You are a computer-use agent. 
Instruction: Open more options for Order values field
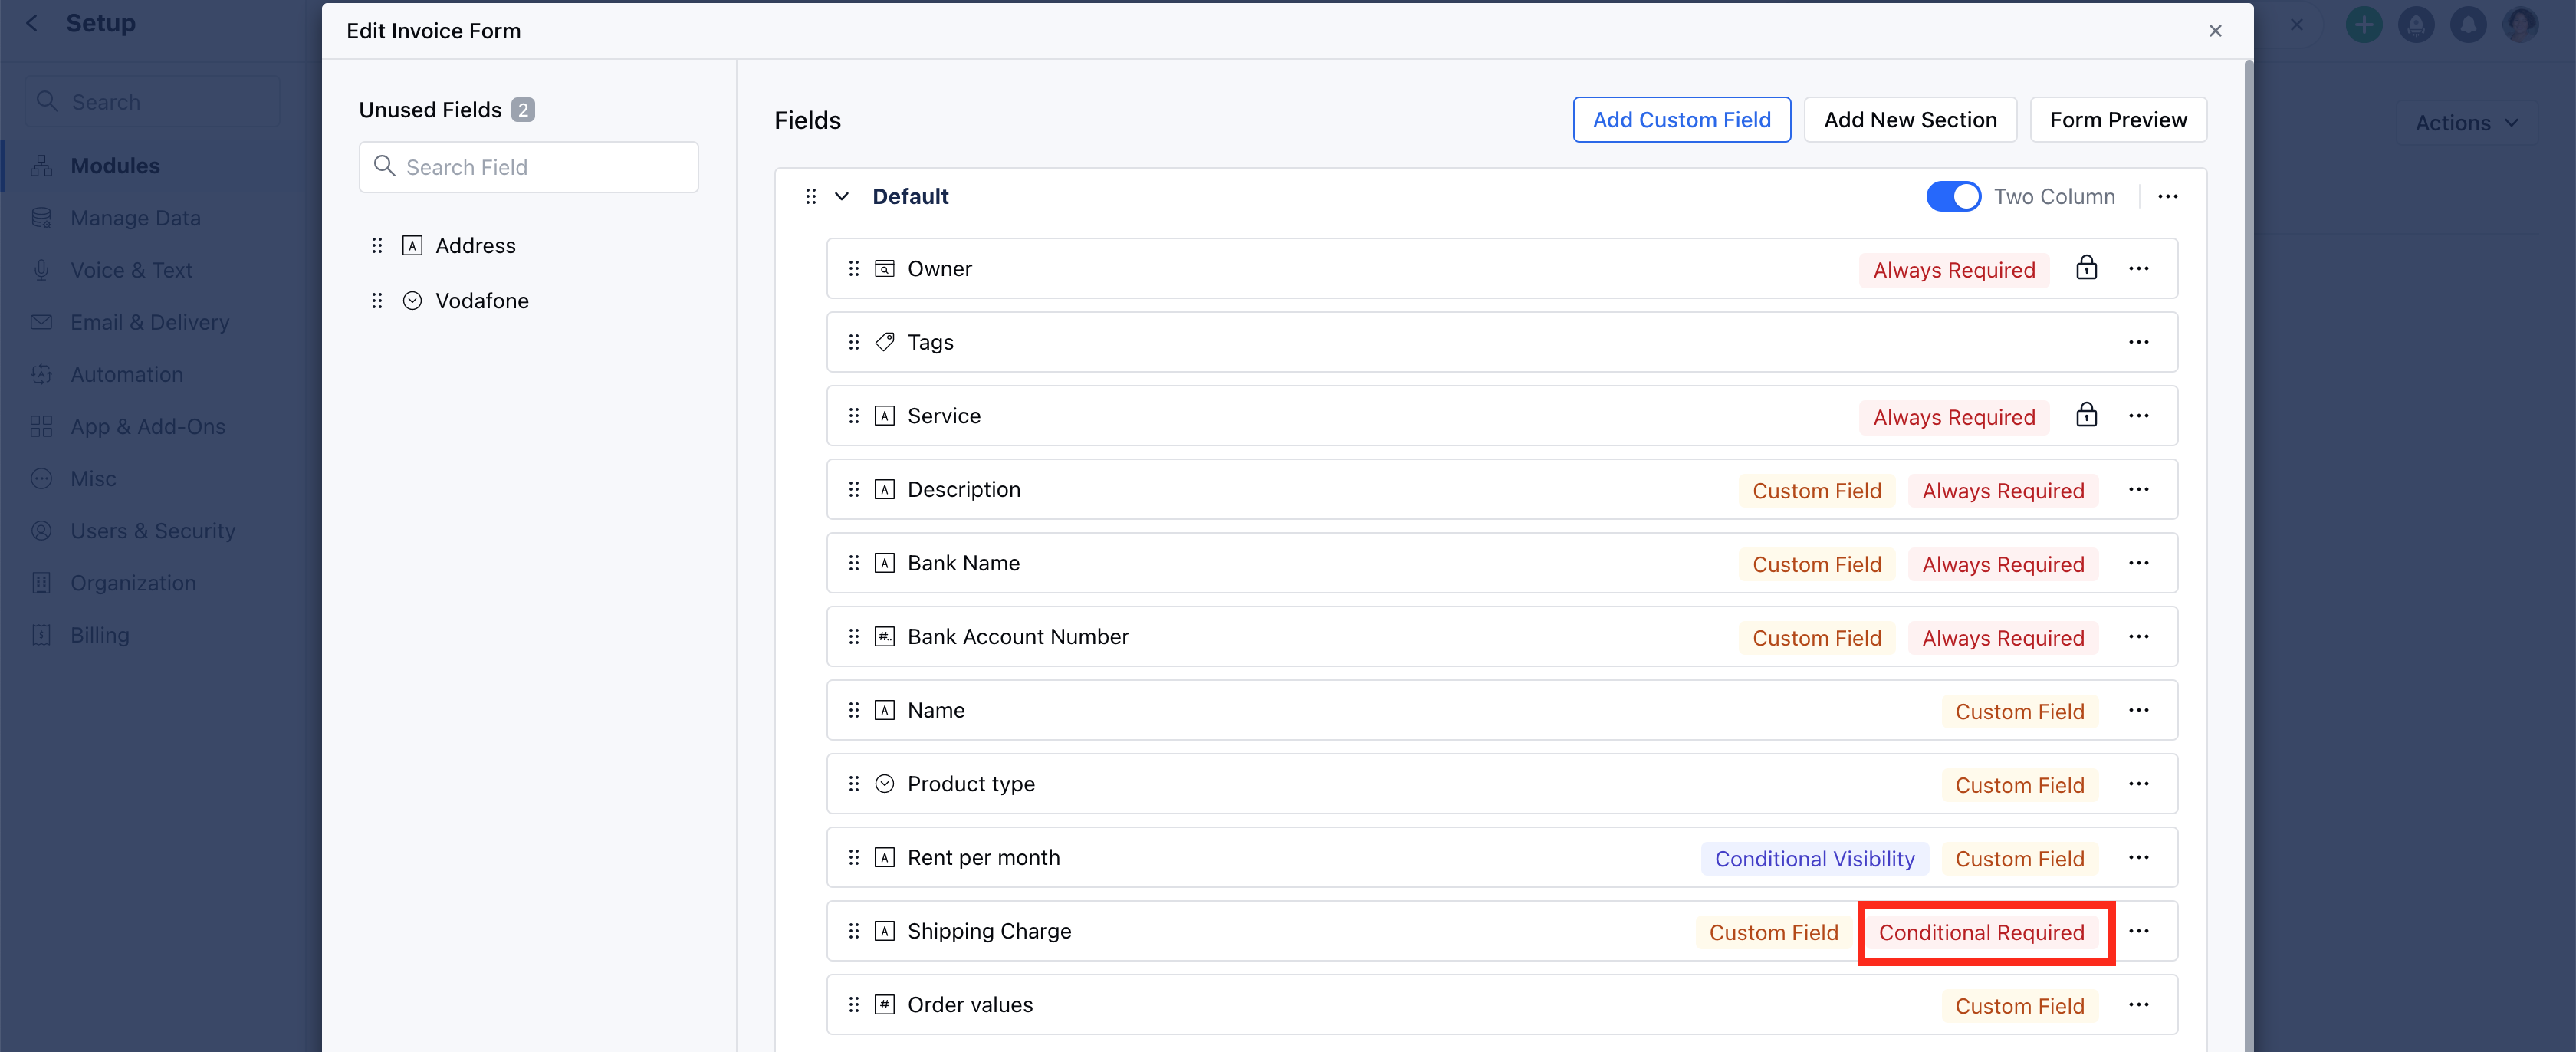coord(2138,1005)
